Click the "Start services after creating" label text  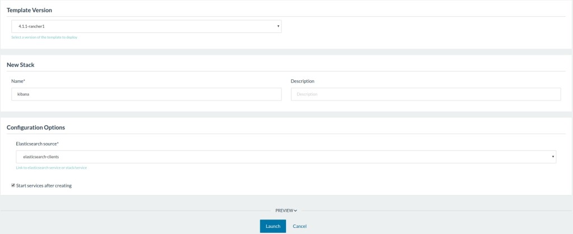coord(44,185)
